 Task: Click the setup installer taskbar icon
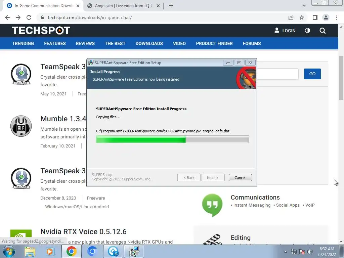(134, 251)
